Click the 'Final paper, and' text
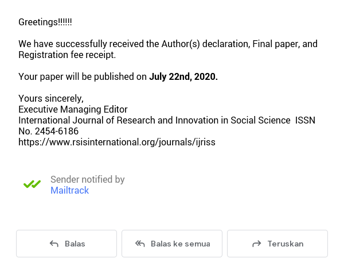 tap(285, 44)
